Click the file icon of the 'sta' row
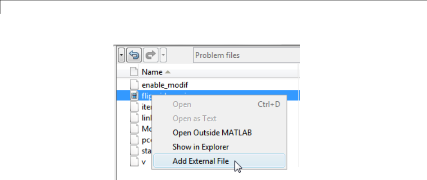Viewport: 427px width, 180px height. 134,151
